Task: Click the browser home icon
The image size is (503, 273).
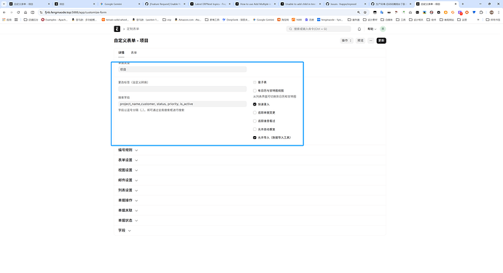Action: pyautogui.click(x=26, y=12)
